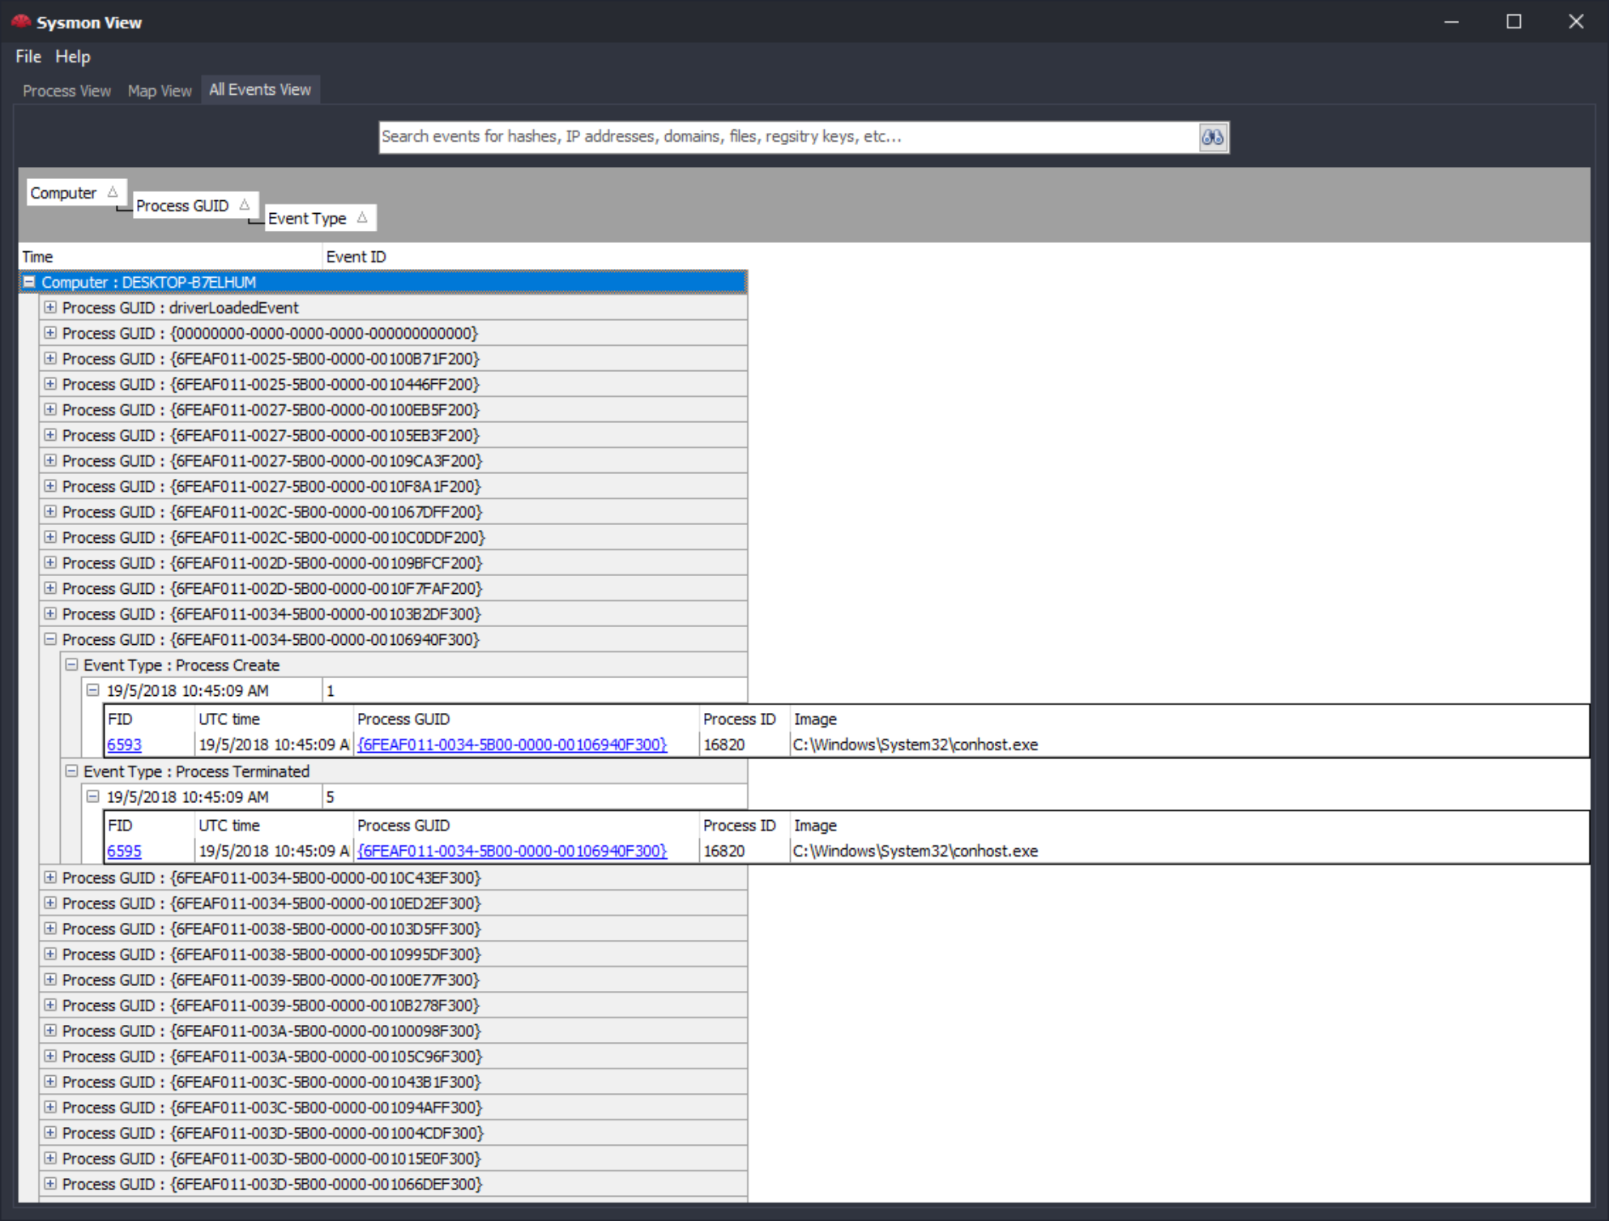Toggle sort arrow on Event Type chip
1609x1221 pixels.
pos(362,218)
